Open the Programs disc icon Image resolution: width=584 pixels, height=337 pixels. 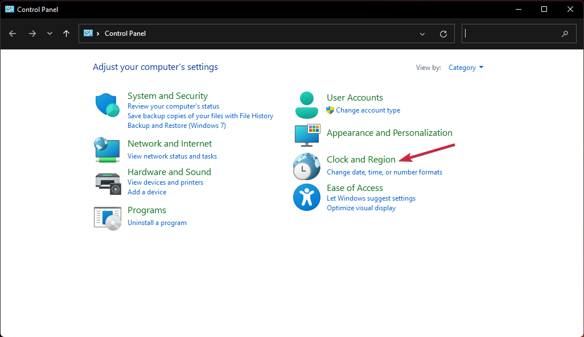(108, 219)
